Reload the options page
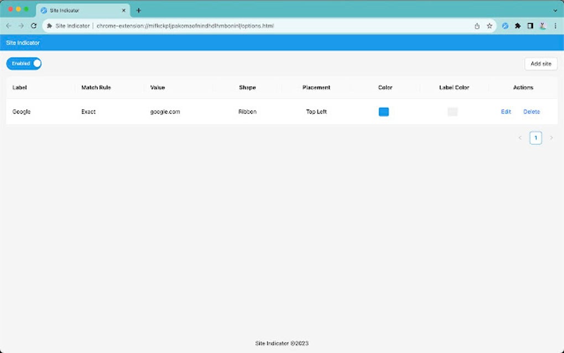Viewport: 564px width, 353px height. pyautogui.click(x=34, y=25)
